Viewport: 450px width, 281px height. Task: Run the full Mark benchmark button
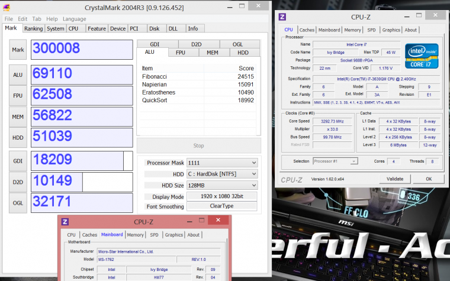pos(18,50)
